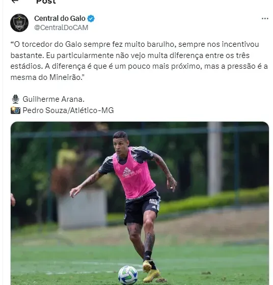This screenshot has height=285, width=273.
Task: Go back using the arrow icon
Action: click(15, 1)
